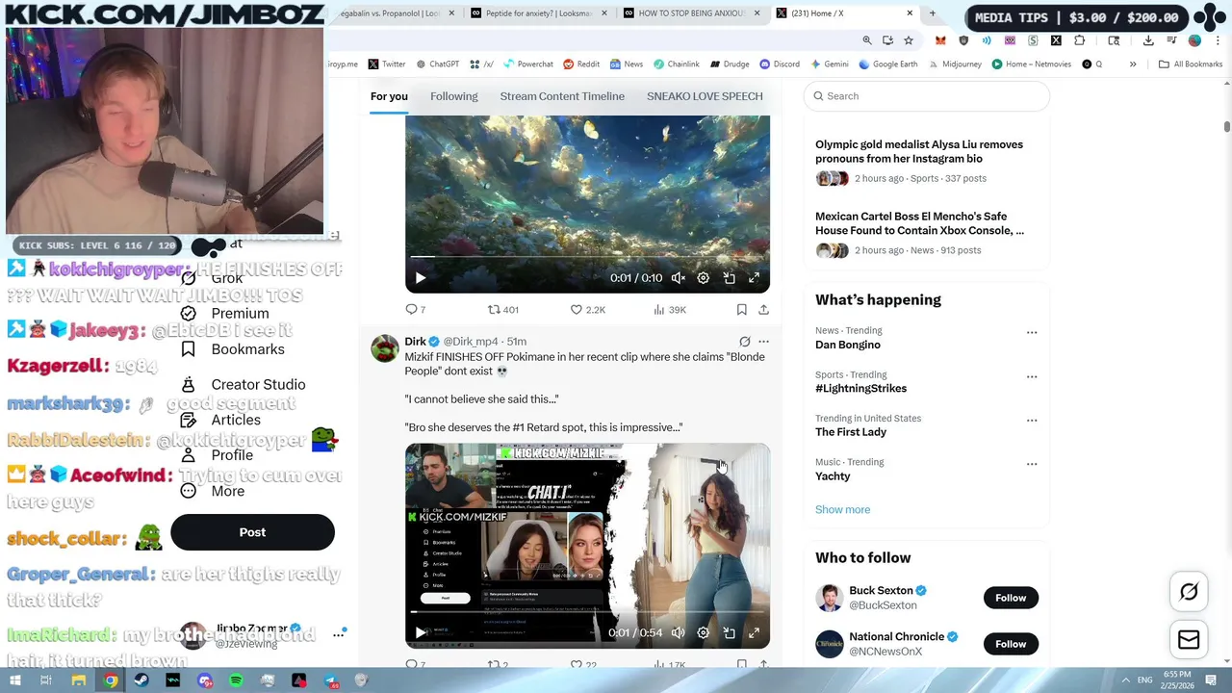Open options for #LightningStrikes trend
Image resolution: width=1232 pixels, height=693 pixels.
click(1032, 377)
